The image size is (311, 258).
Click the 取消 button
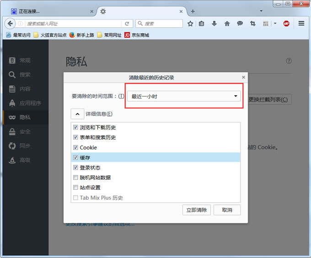[x=227, y=210]
